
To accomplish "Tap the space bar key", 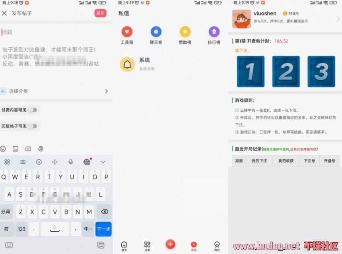I will [x=55, y=229].
